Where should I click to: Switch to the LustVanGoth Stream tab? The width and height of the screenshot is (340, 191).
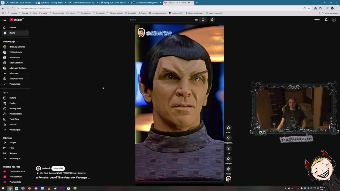(x=20, y=3)
